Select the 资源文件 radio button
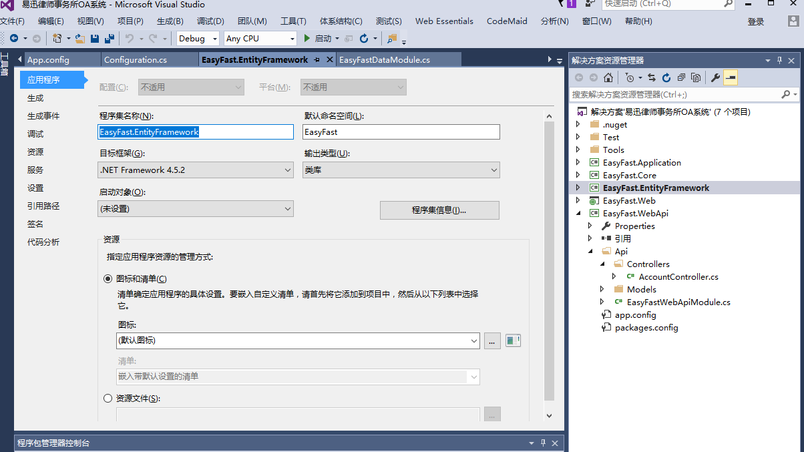Image resolution: width=804 pixels, height=452 pixels. pos(108,399)
